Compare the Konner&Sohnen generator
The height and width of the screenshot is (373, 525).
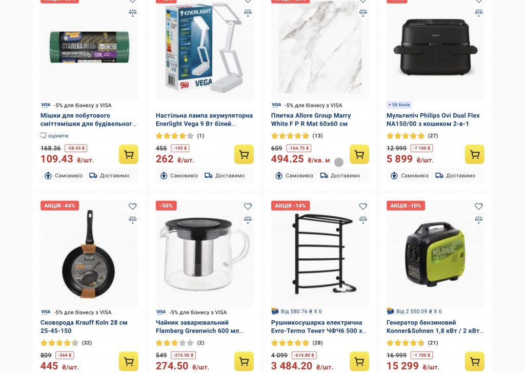pyautogui.click(x=479, y=220)
